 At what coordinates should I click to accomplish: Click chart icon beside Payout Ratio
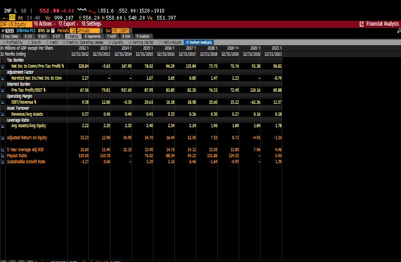3,156
